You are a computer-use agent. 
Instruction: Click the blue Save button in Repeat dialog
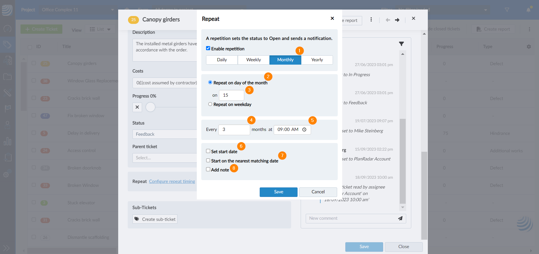(x=278, y=192)
